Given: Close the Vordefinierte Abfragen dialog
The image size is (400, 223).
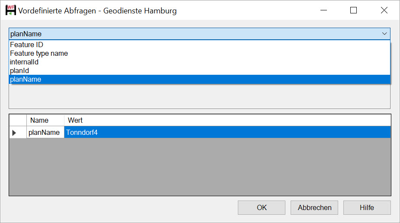Looking at the screenshot, I should (x=384, y=10).
